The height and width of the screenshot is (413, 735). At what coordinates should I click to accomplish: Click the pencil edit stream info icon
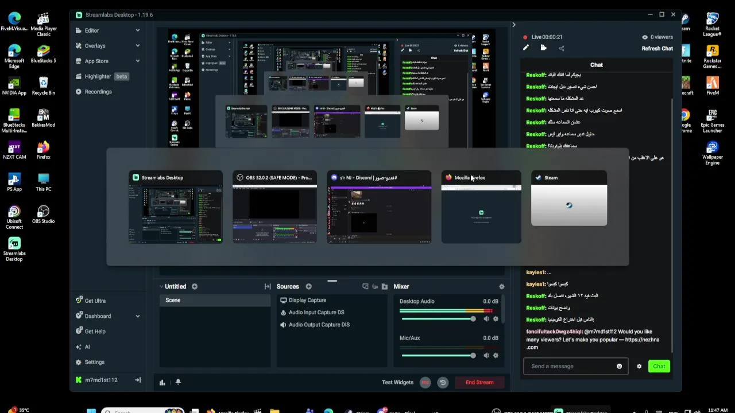point(525,48)
